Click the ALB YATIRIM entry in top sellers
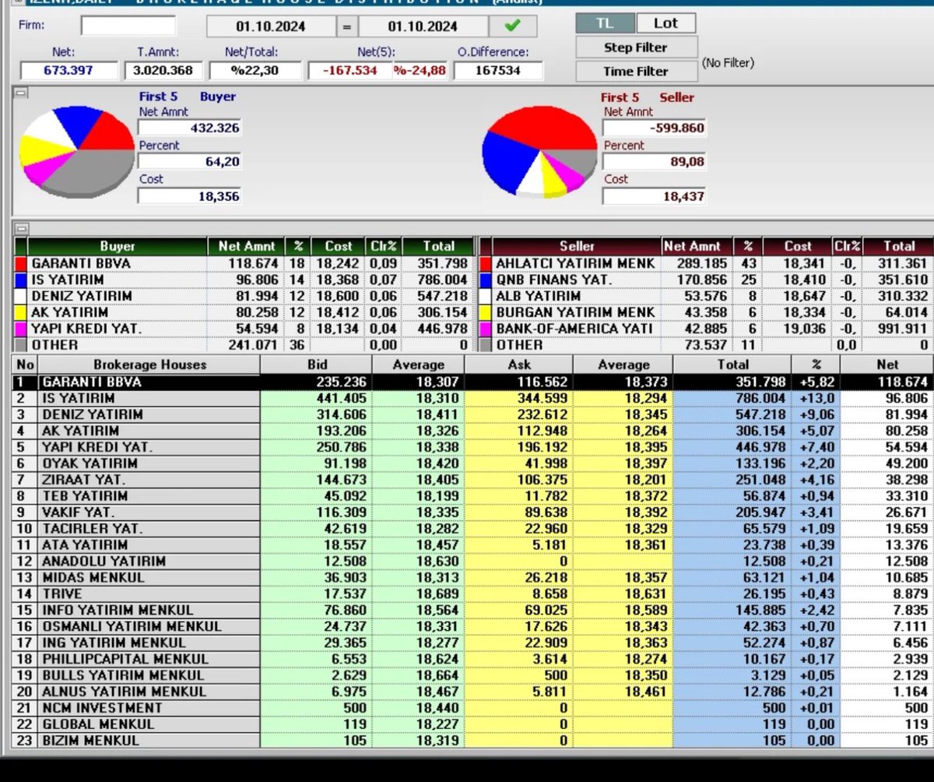934x782 pixels. [539, 296]
